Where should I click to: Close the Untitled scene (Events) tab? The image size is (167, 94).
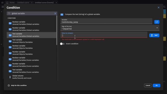56,3
